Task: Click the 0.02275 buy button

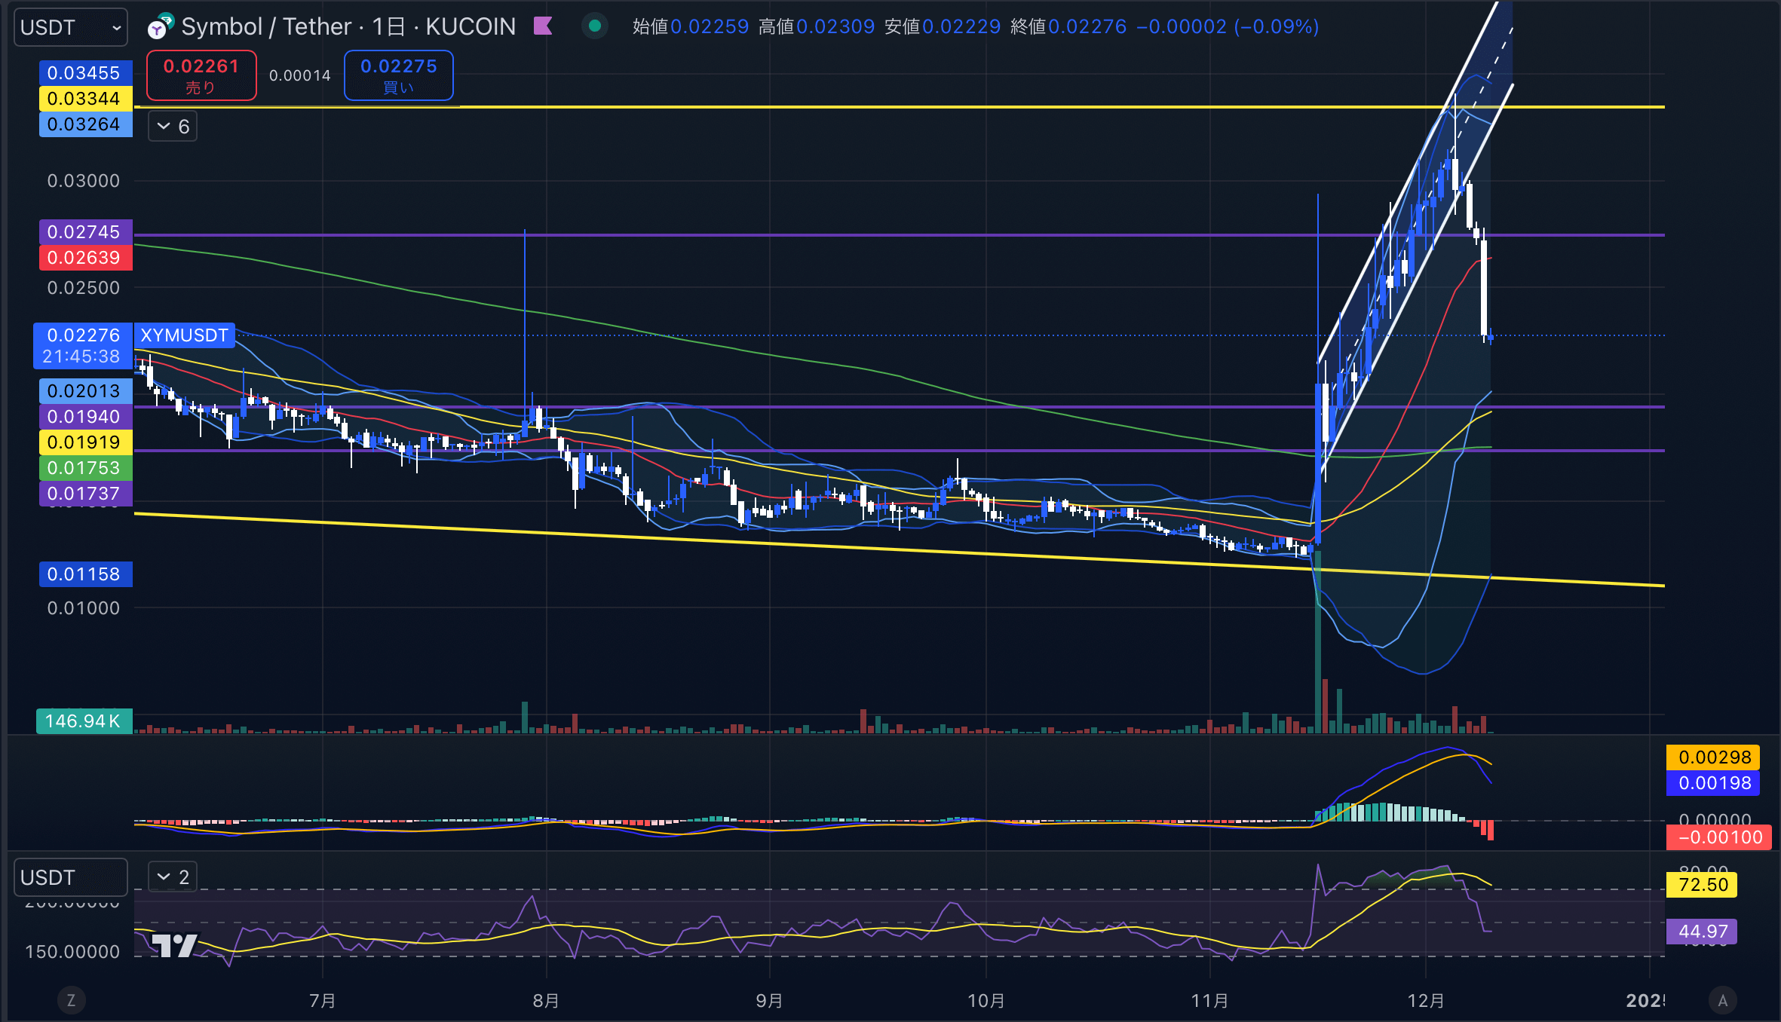Action: [x=399, y=75]
